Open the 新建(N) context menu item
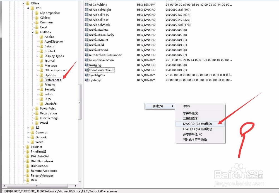The image size is (279, 193). click(x=159, y=106)
